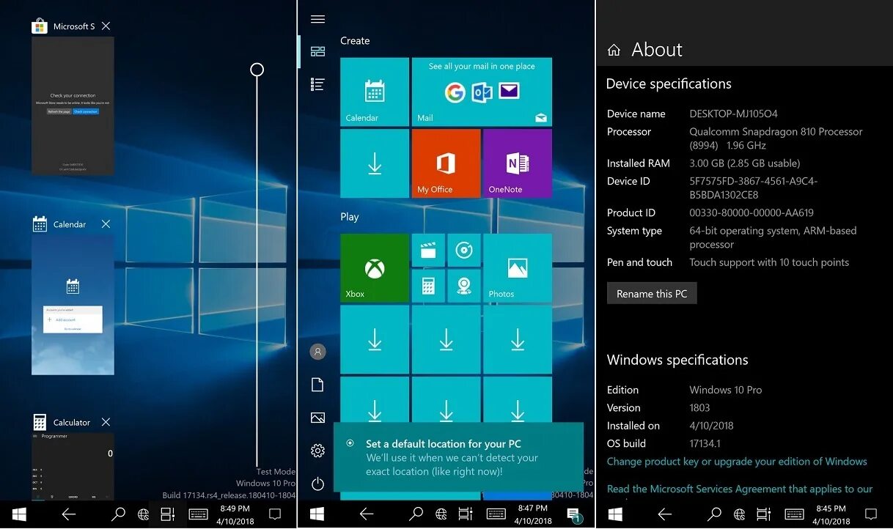Switch to the Calculator thumbnail in task view
The height and width of the screenshot is (529, 893).
point(73,467)
